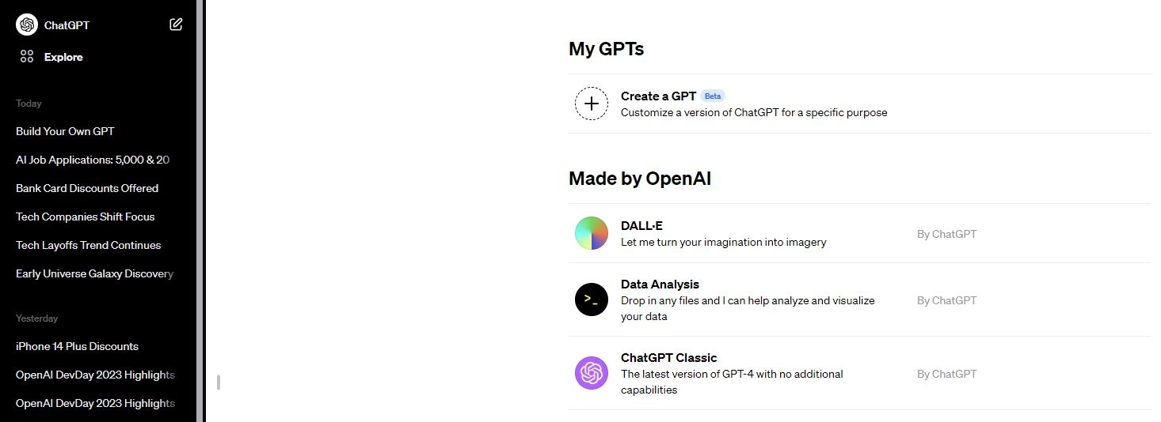The height and width of the screenshot is (422, 1161).
Task: Select the "Tech Companies Shift Focus" chat
Action: coord(85,217)
